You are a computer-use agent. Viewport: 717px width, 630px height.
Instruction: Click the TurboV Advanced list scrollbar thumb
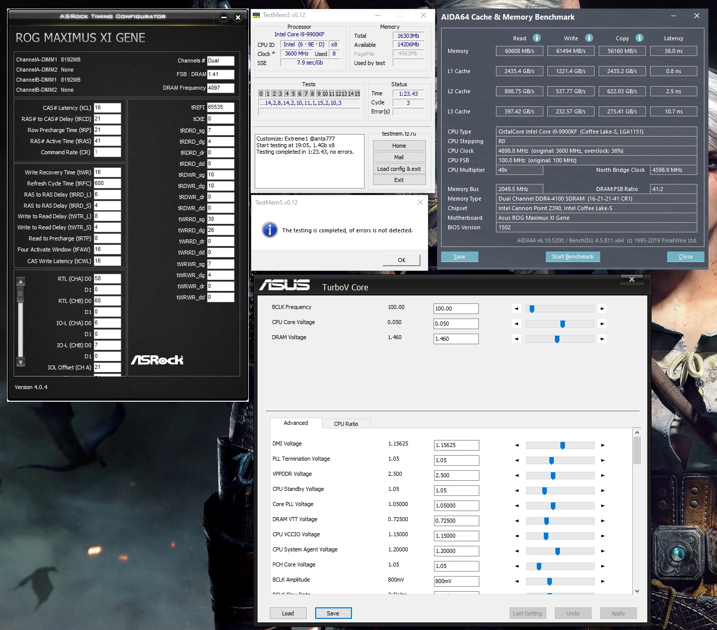tap(637, 451)
